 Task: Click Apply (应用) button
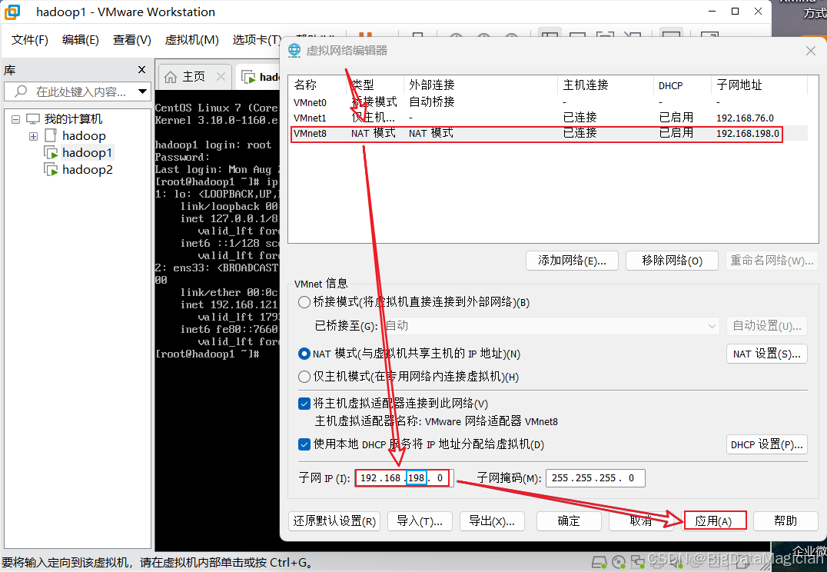click(714, 520)
